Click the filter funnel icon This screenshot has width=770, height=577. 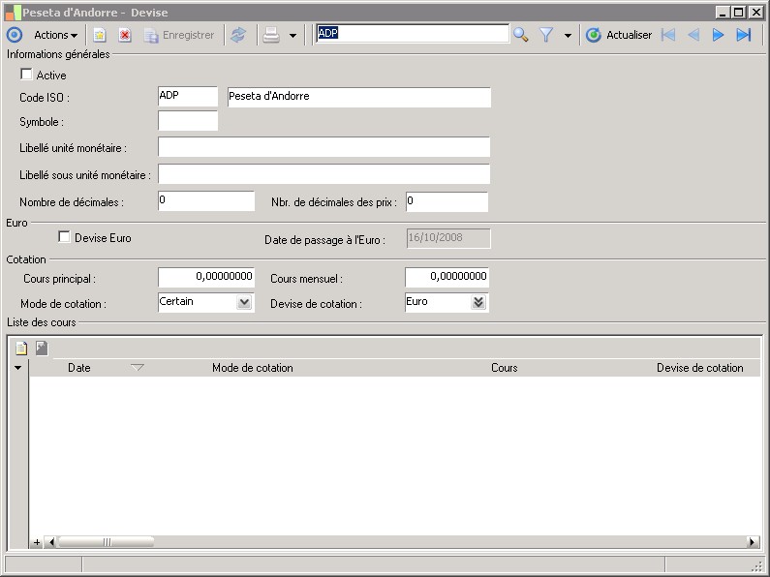(x=546, y=35)
